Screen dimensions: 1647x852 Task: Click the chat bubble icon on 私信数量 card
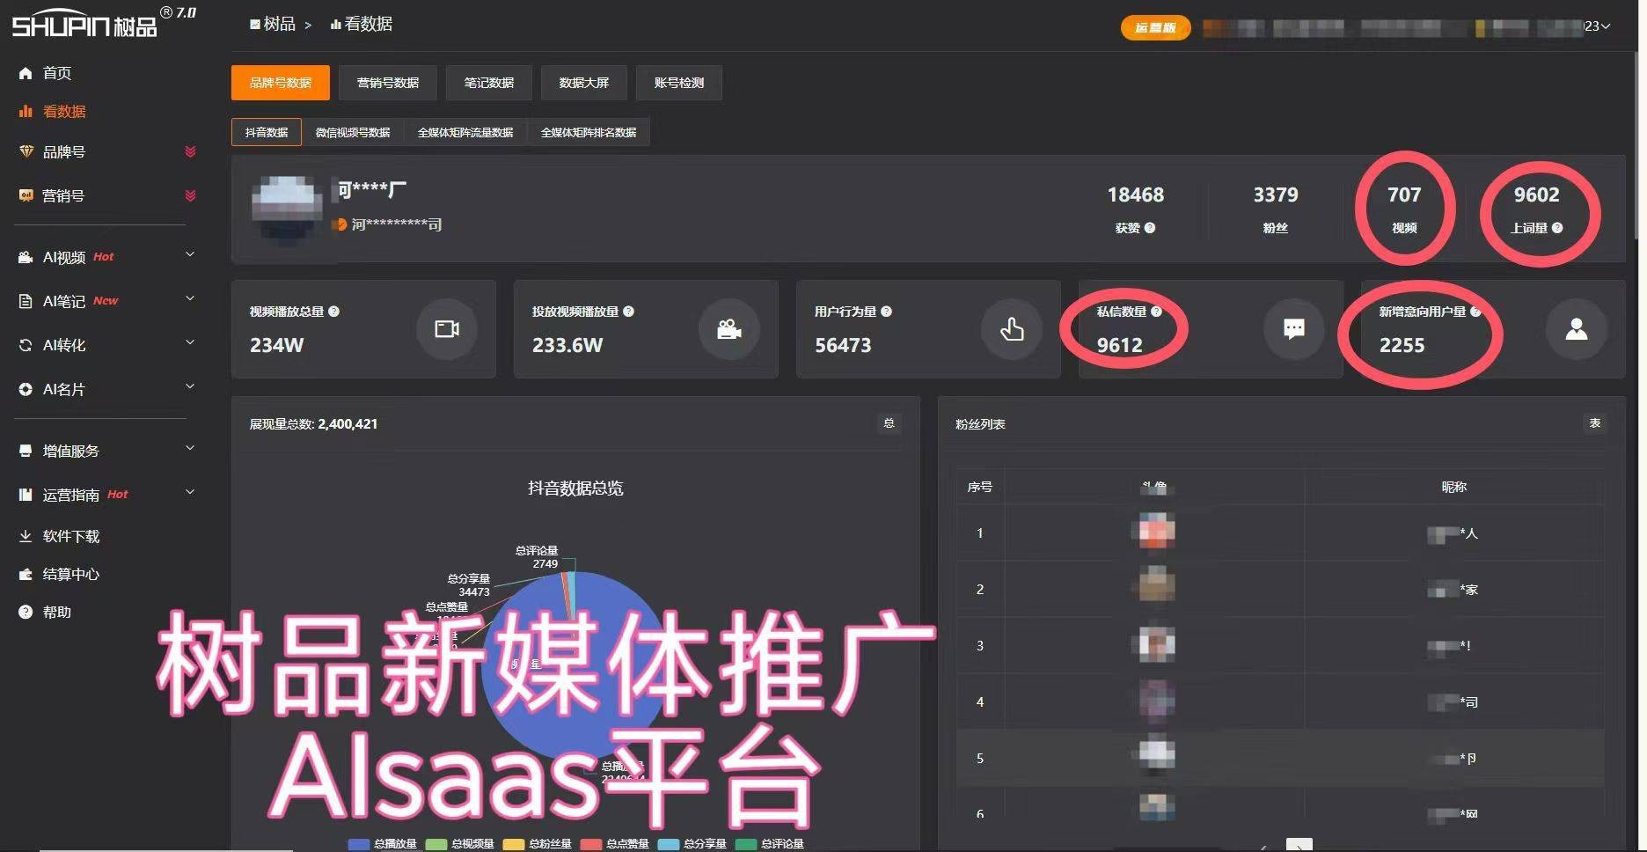pyautogui.click(x=1293, y=329)
